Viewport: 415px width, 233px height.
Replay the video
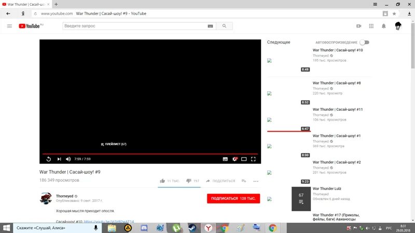click(x=49, y=159)
